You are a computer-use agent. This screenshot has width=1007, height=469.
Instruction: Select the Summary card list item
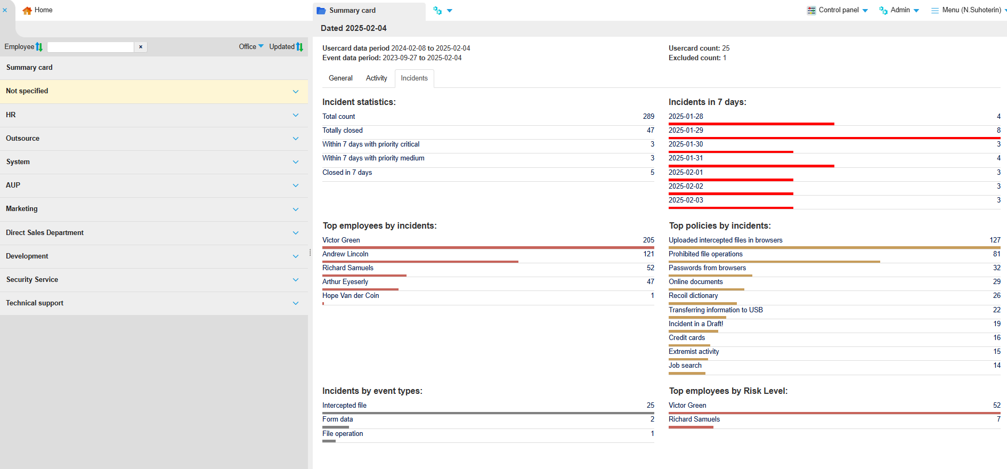pyautogui.click(x=29, y=68)
